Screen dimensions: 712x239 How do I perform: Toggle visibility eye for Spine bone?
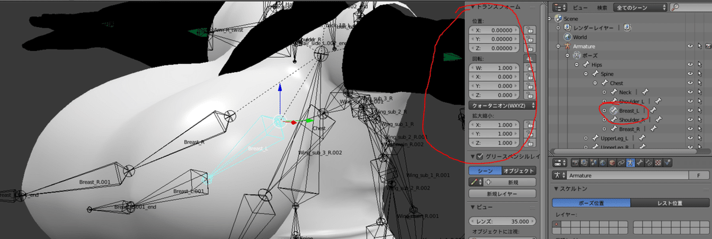690,74
